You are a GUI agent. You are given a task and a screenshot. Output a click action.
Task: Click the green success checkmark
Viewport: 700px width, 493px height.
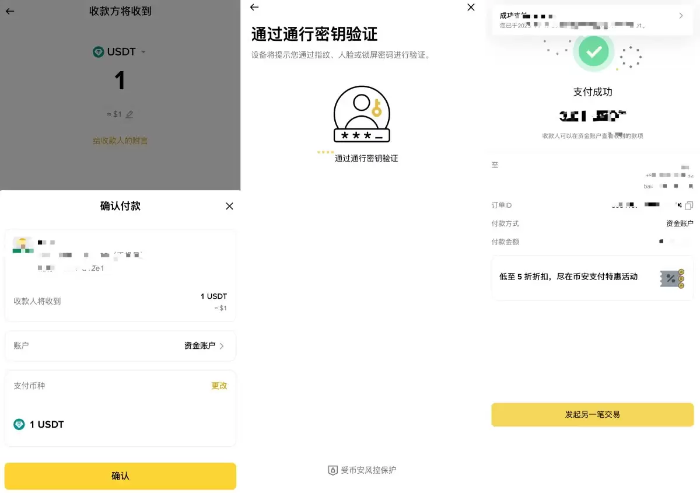click(593, 51)
